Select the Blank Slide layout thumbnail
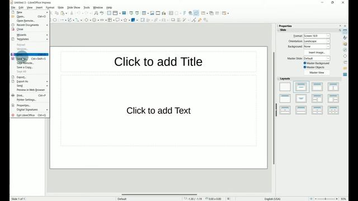Image resolution: width=358 pixels, height=201 pixels. 285,87
